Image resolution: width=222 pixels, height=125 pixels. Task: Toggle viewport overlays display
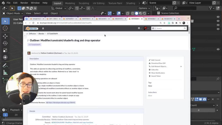coord(119,13)
